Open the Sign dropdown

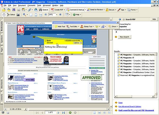point(125,10)
